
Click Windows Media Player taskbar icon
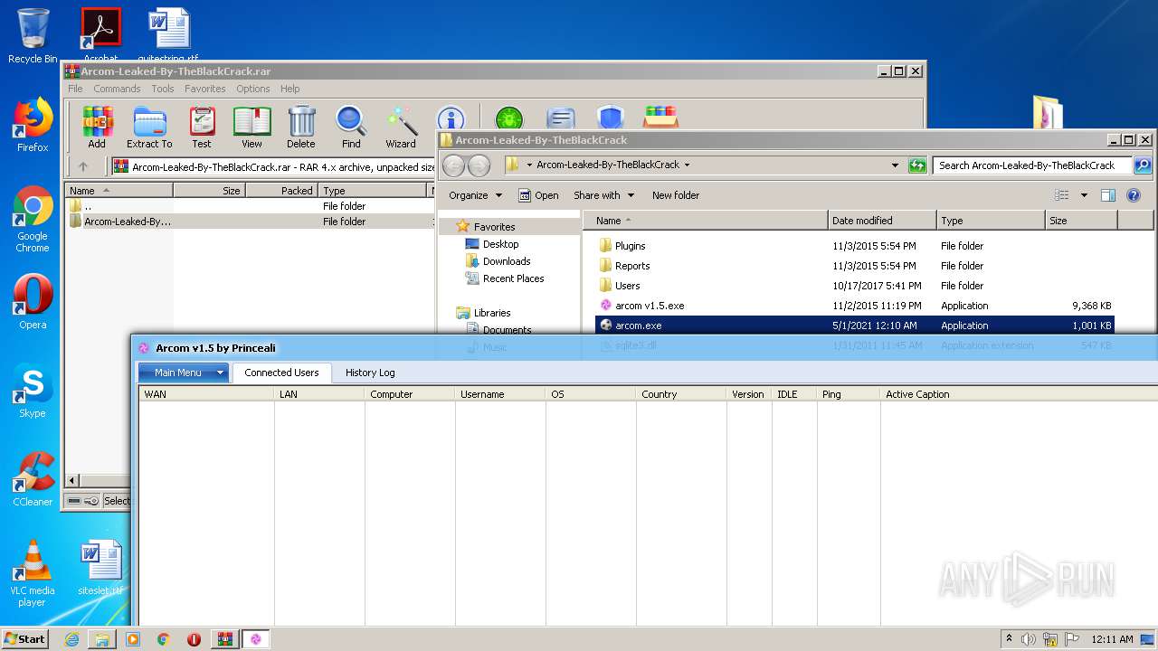(133, 639)
